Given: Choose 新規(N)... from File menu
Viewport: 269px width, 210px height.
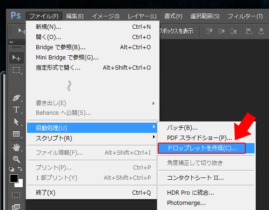Looking at the screenshot, I should (93, 27).
